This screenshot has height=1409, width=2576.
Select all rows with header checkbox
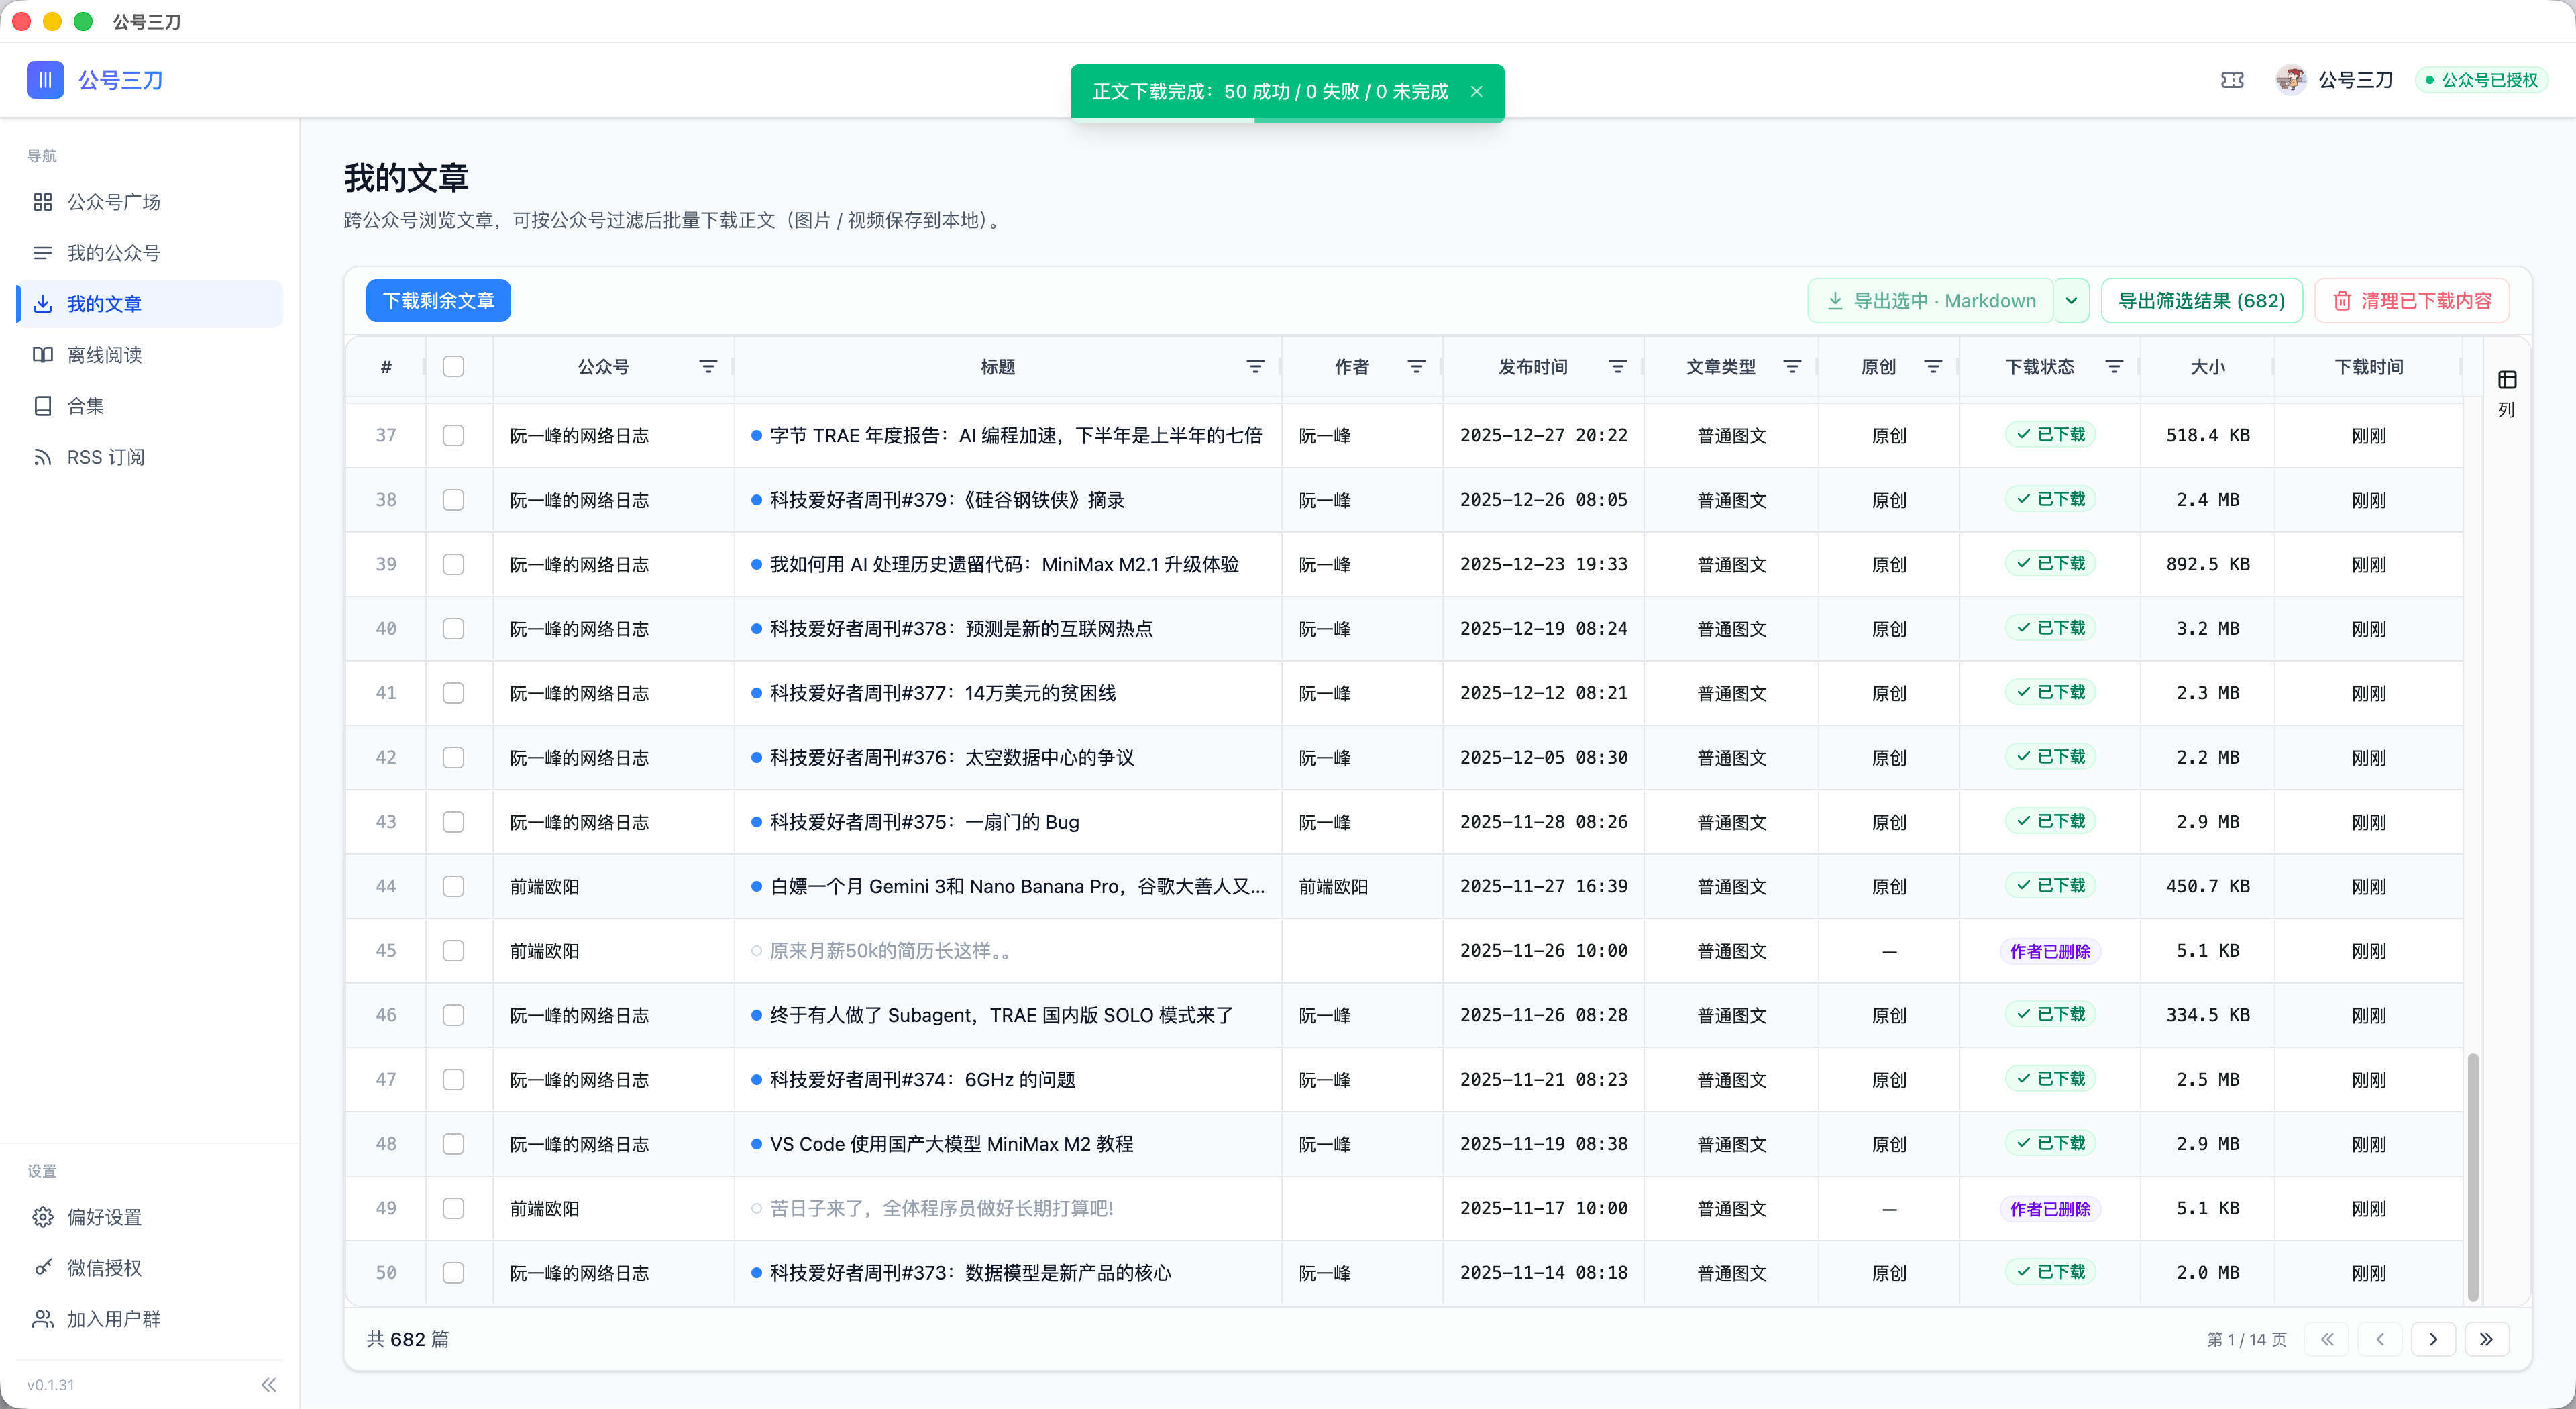coord(453,366)
